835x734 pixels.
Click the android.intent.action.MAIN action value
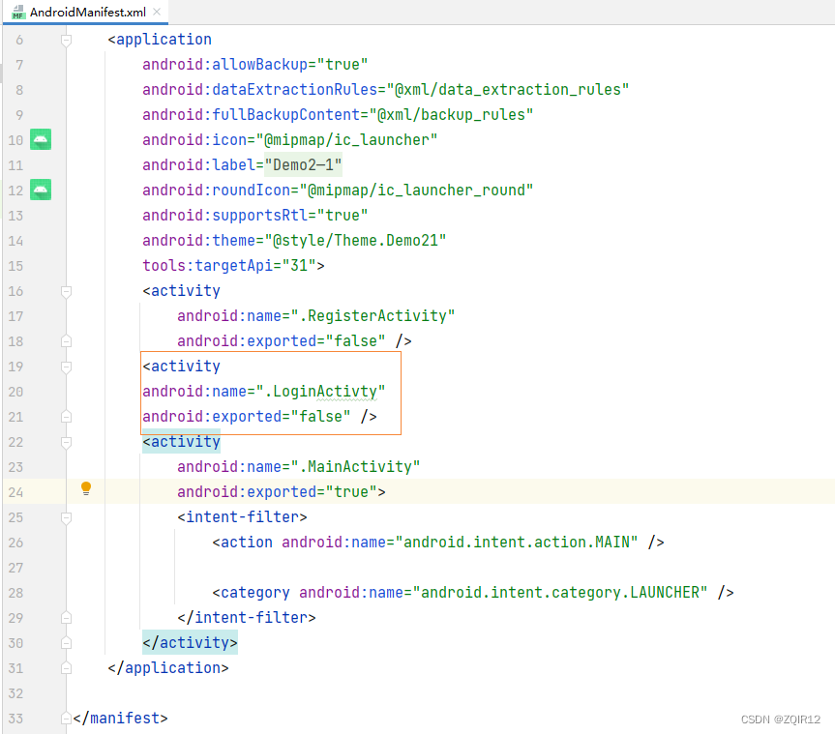point(517,543)
